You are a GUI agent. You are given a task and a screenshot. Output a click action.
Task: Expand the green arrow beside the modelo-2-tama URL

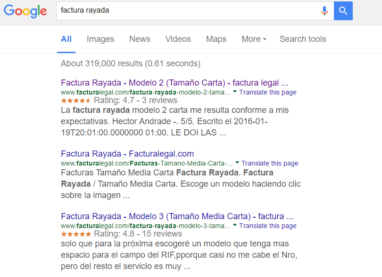click(235, 92)
